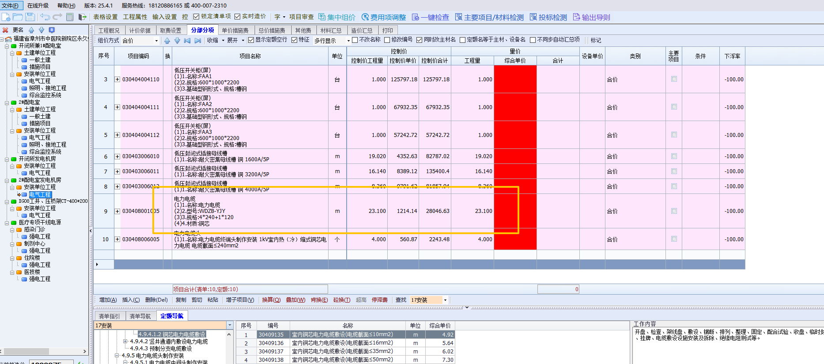Open 清单导航 tab
This screenshot has width=824, height=364.
click(140, 316)
